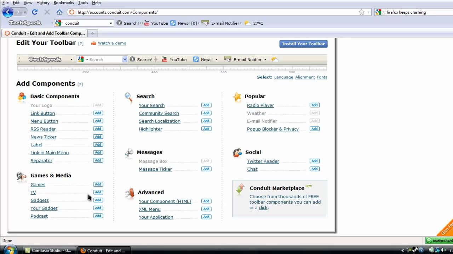
Task: Add the Link Button component
Action: pos(98,113)
